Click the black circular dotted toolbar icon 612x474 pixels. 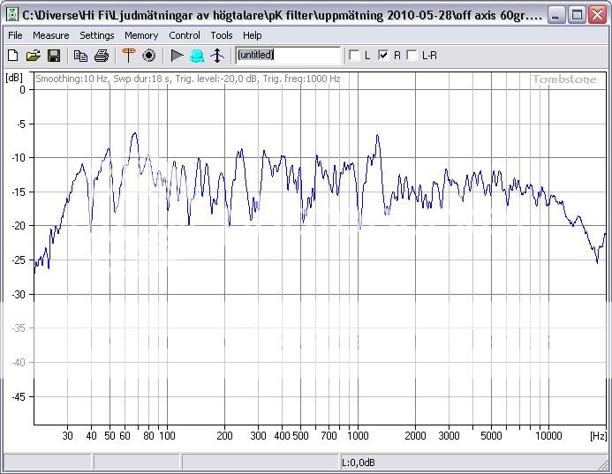click(148, 56)
